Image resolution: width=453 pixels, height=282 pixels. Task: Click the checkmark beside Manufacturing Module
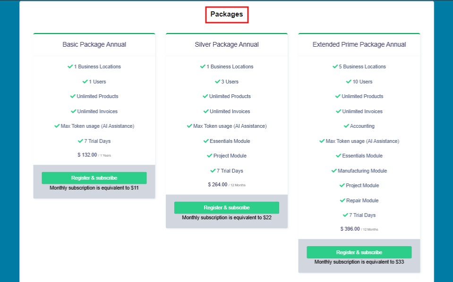click(x=334, y=171)
